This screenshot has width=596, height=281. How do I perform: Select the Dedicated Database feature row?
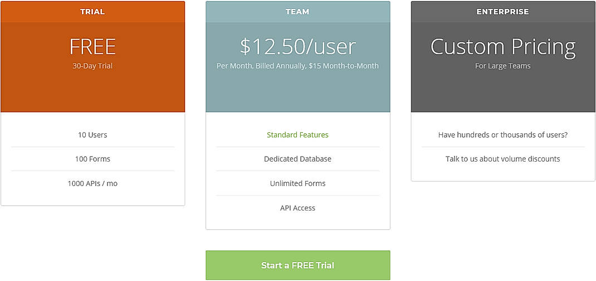pyautogui.click(x=297, y=159)
